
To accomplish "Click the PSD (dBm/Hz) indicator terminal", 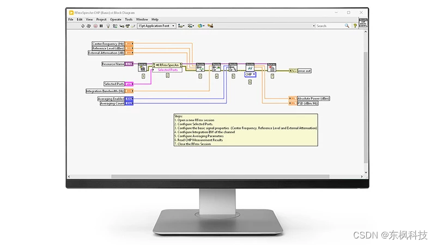I will [x=293, y=103].
